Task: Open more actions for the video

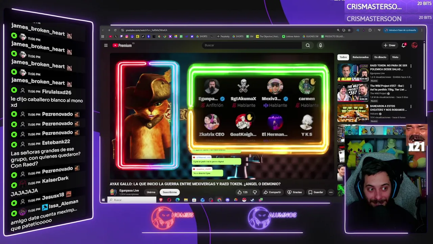Action: (x=331, y=192)
